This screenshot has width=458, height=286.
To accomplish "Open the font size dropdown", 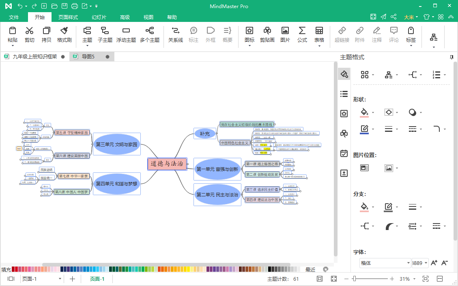I will pos(426,263).
